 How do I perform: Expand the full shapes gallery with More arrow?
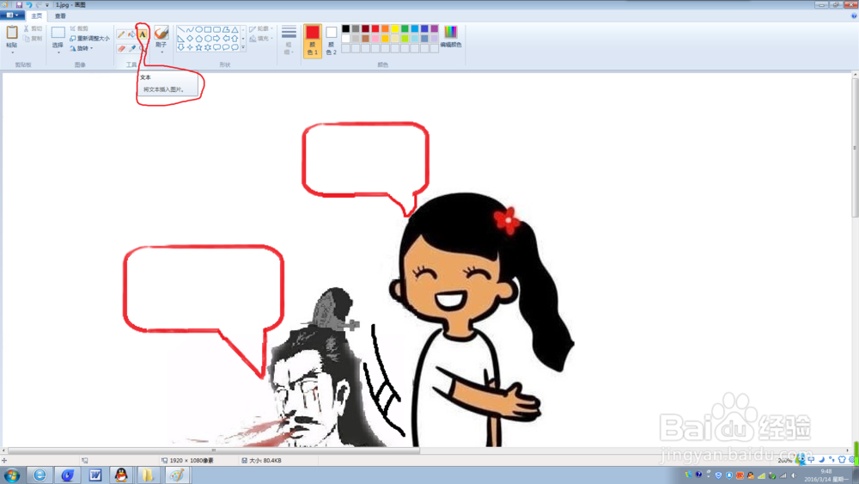(243, 47)
